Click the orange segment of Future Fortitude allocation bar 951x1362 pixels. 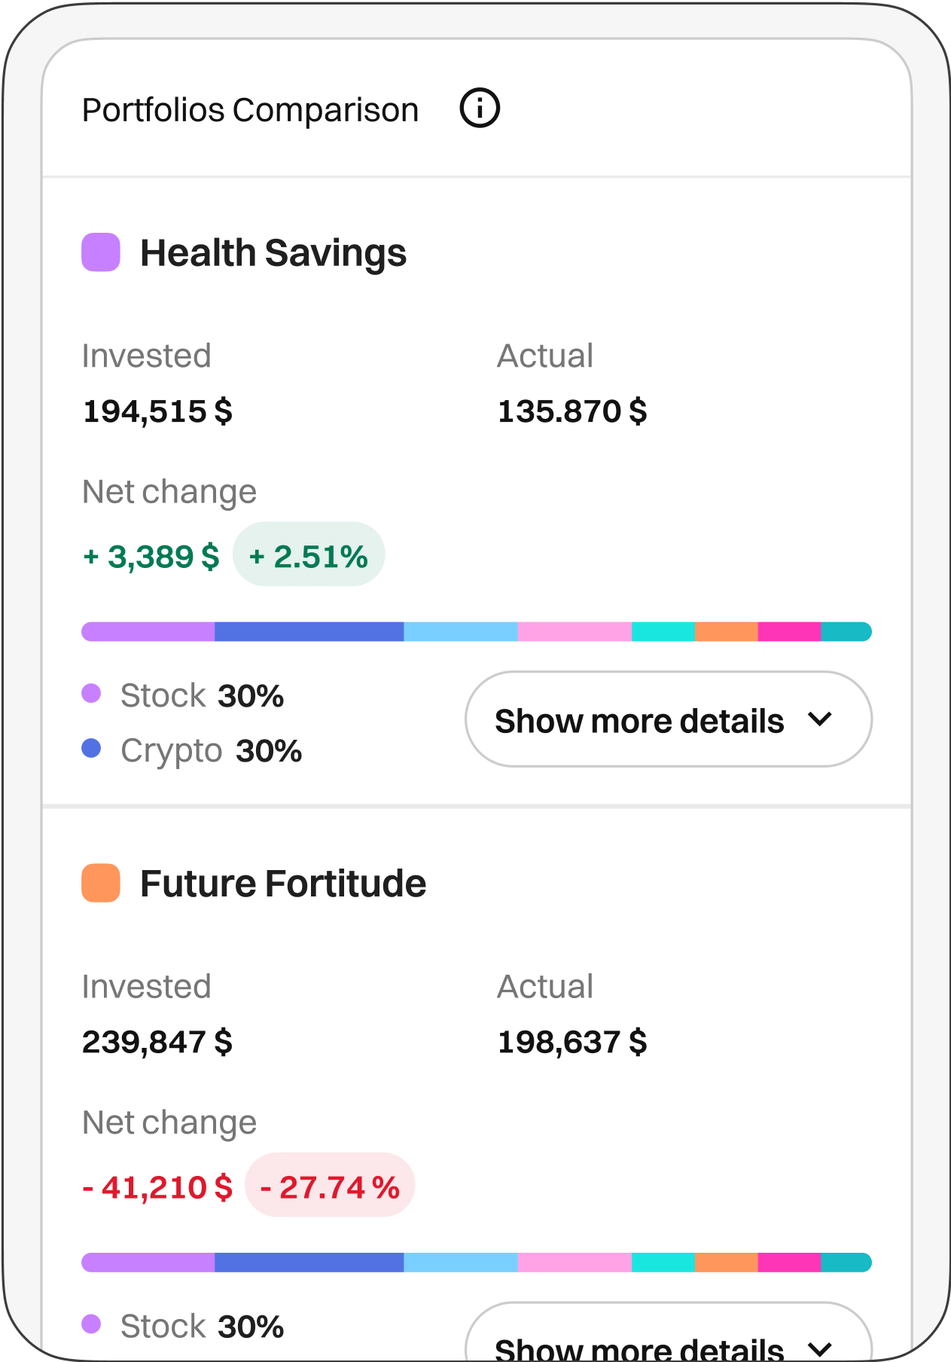(x=726, y=1263)
